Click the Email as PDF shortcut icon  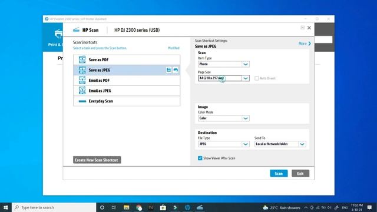tap(82, 80)
